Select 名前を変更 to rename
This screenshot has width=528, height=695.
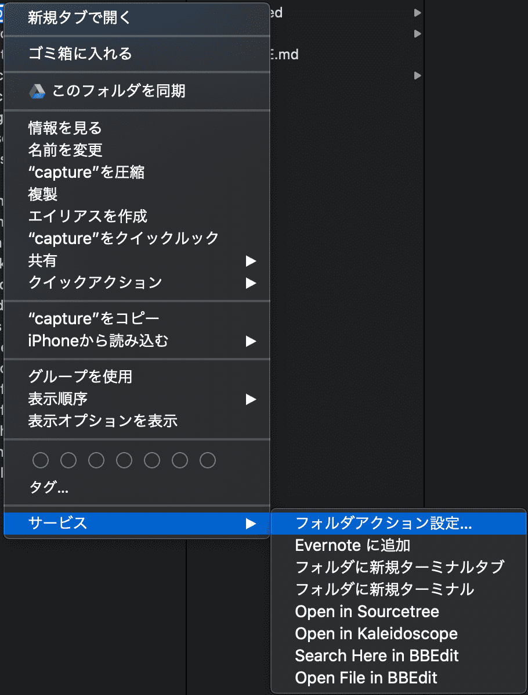coord(65,149)
